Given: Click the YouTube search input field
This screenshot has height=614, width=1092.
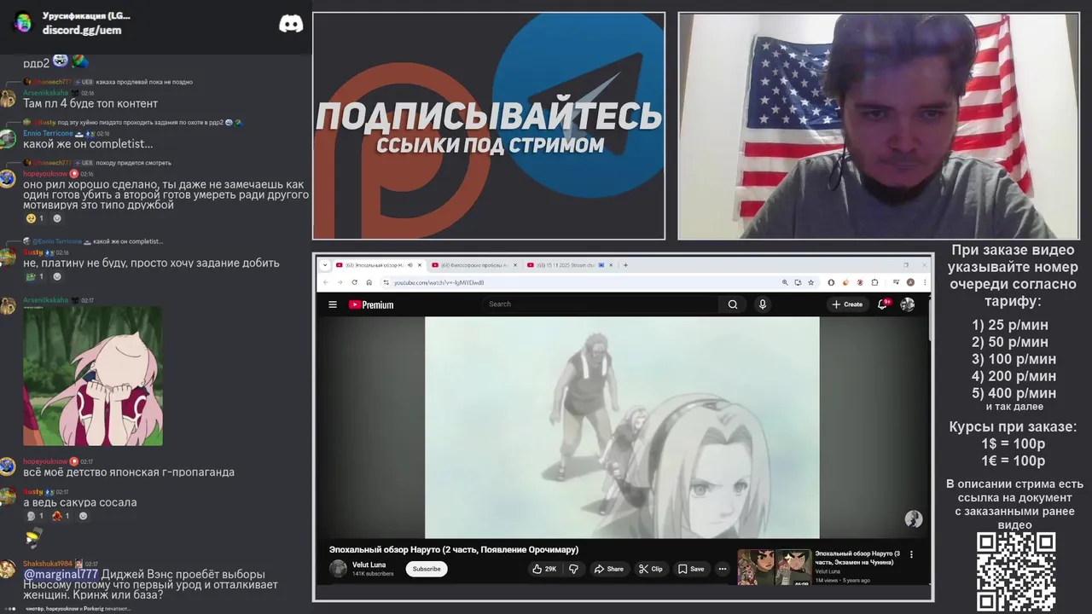Looking at the screenshot, I should click(601, 304).
